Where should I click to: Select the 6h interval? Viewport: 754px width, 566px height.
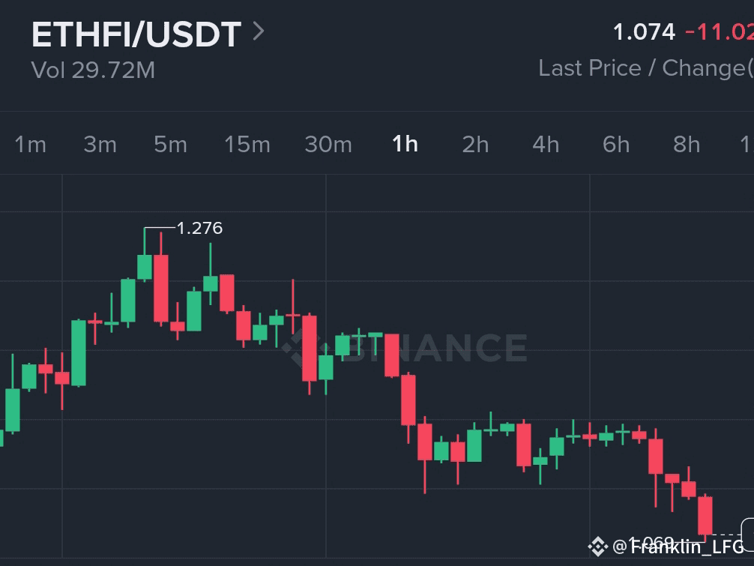tap(615, 145)
